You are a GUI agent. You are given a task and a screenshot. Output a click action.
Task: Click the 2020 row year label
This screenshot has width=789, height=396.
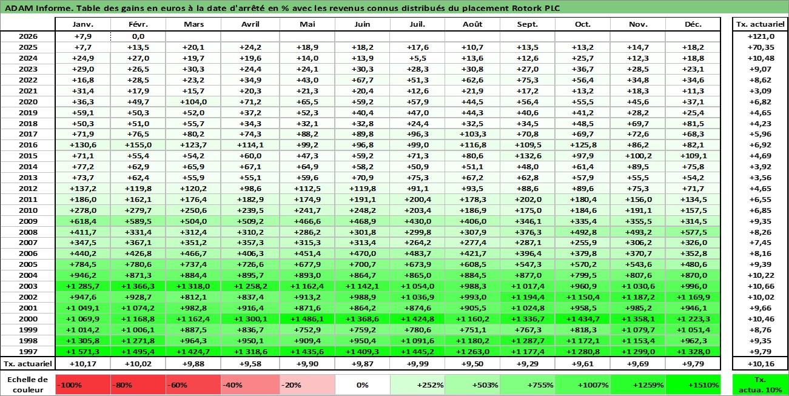pos(28,102)
